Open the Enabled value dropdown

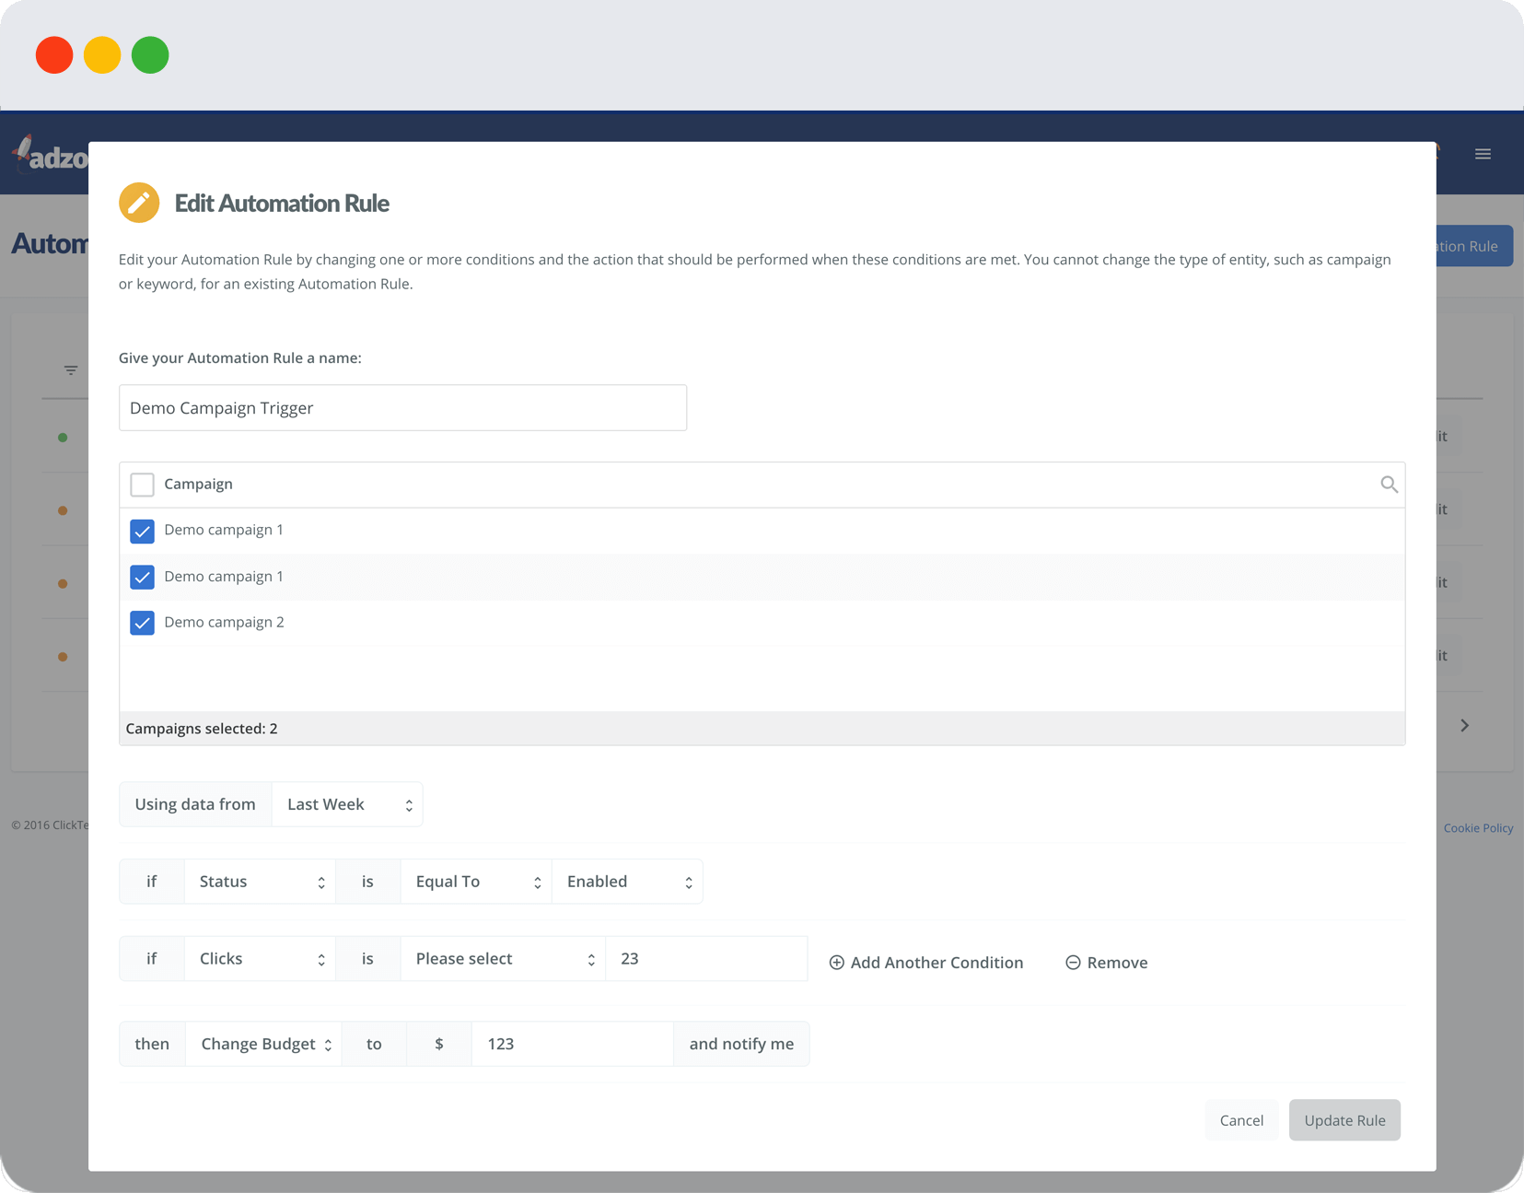point(627,882)
